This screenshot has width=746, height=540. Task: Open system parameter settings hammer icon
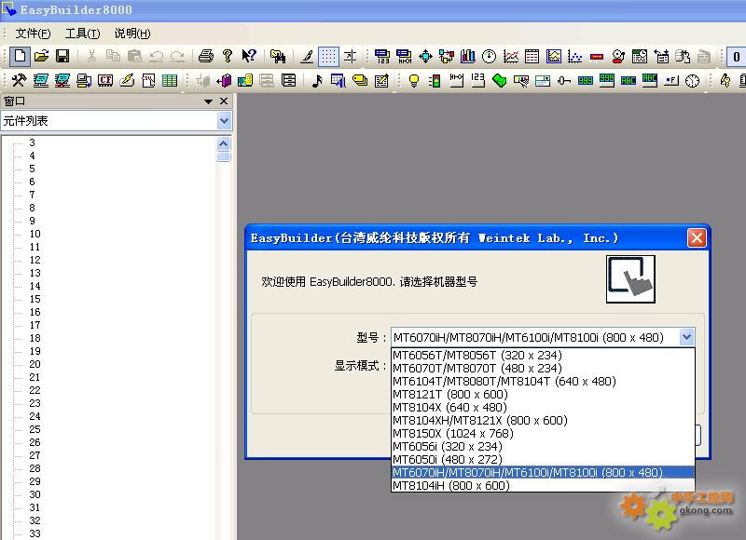(x=19, y=81)
